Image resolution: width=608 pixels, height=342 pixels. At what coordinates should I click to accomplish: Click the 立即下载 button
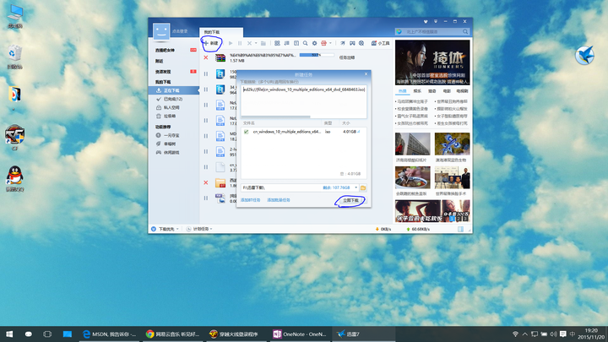click(351, 200)
